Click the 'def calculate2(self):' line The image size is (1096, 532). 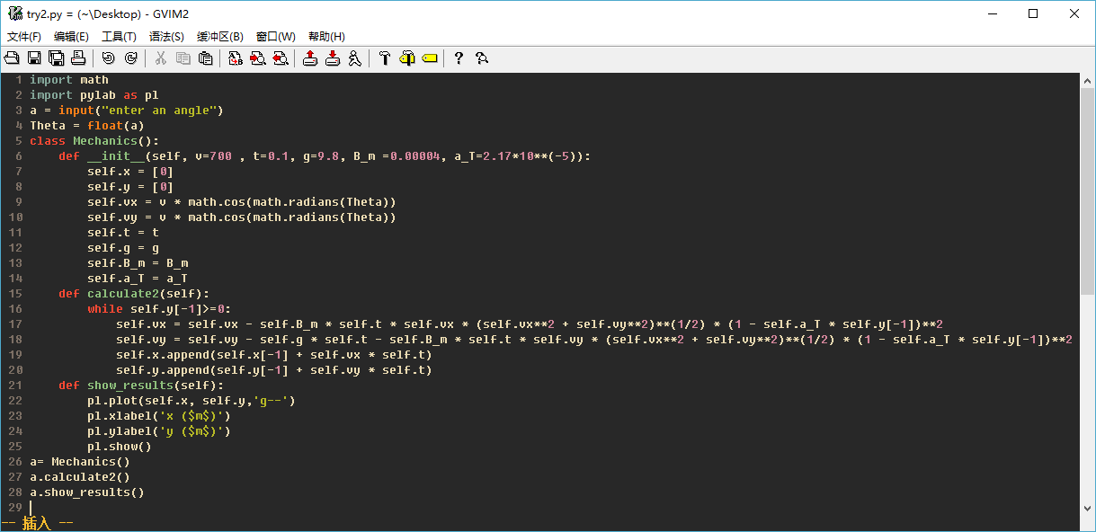134,294
